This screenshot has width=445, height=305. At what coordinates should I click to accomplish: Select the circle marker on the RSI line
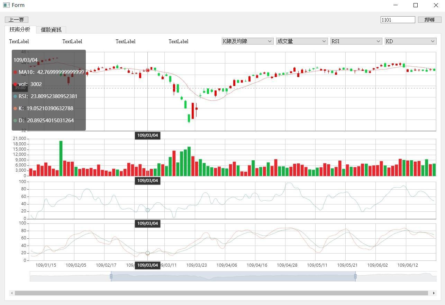[148, 210]
